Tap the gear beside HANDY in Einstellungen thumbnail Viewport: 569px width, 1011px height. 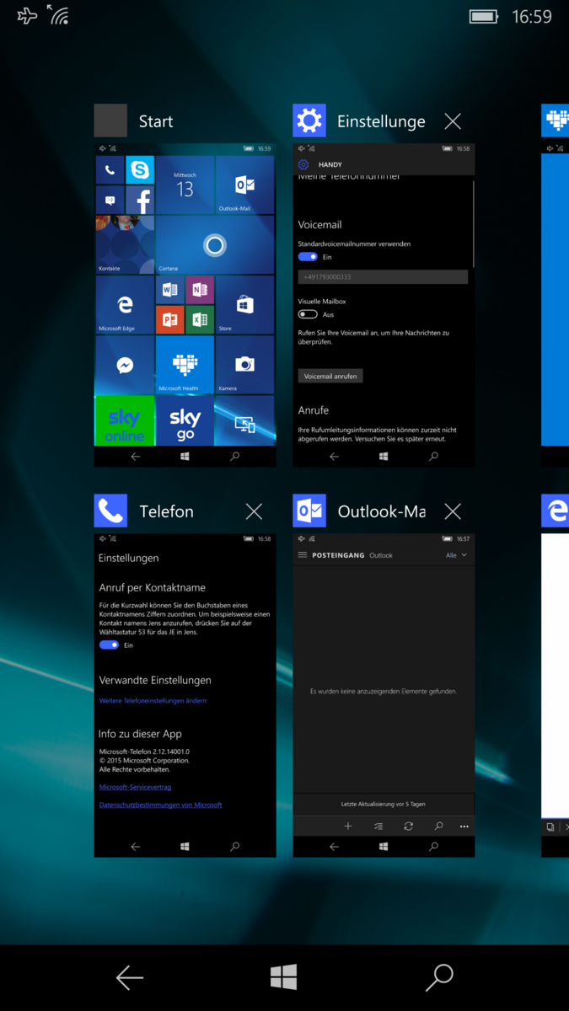tap(303, 164)
